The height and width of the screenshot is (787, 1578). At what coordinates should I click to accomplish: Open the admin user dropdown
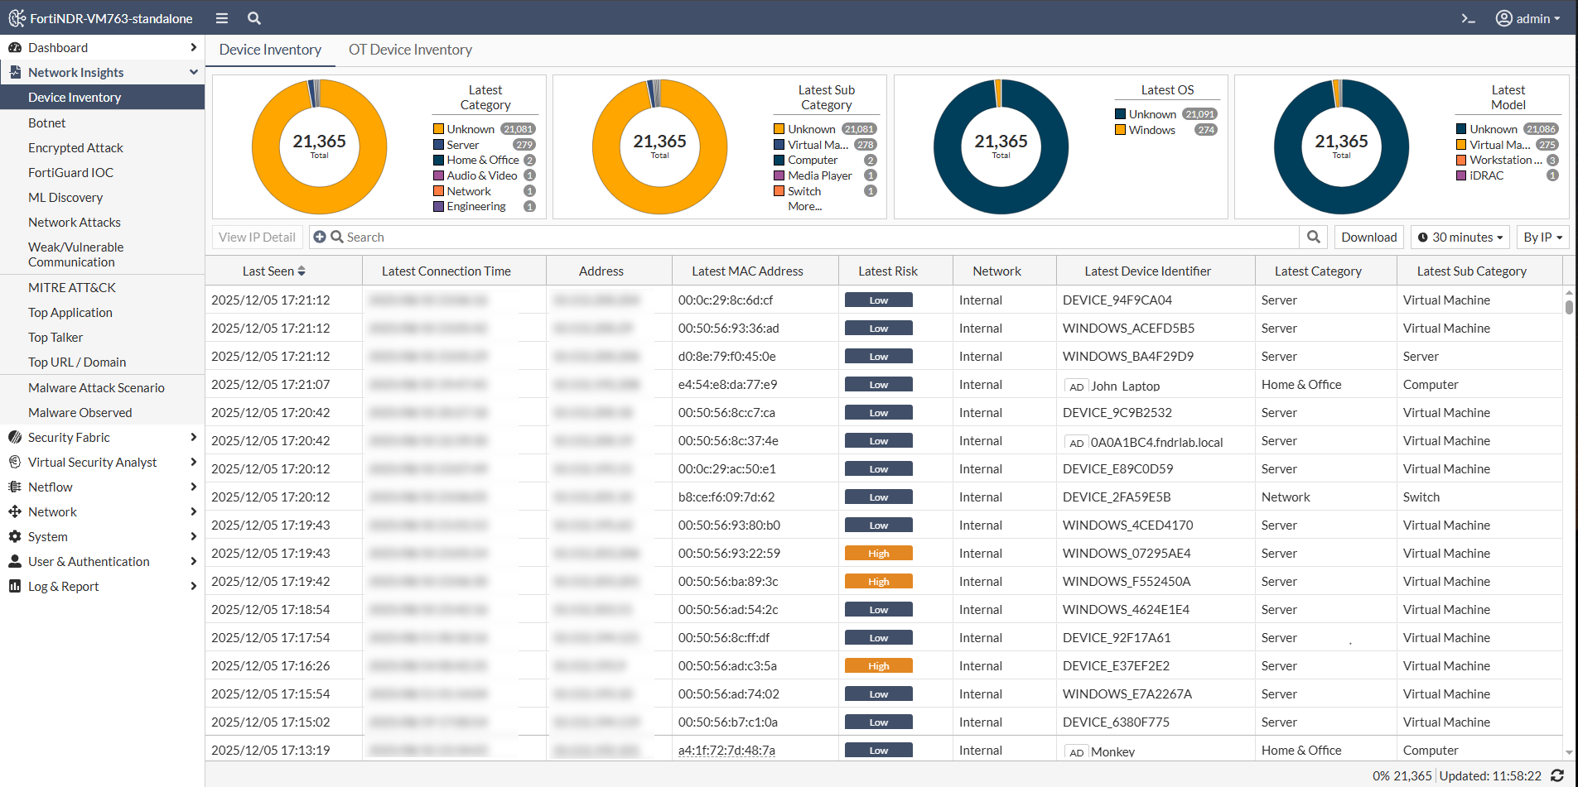[1528, 18]
